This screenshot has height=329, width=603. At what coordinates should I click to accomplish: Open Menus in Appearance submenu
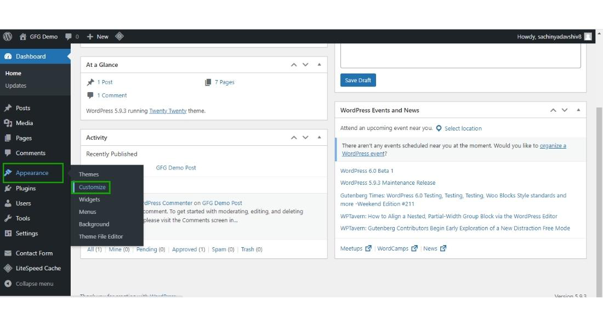coord(87,212)
